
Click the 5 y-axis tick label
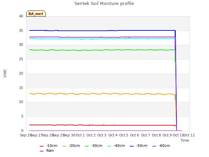[22, 116]
